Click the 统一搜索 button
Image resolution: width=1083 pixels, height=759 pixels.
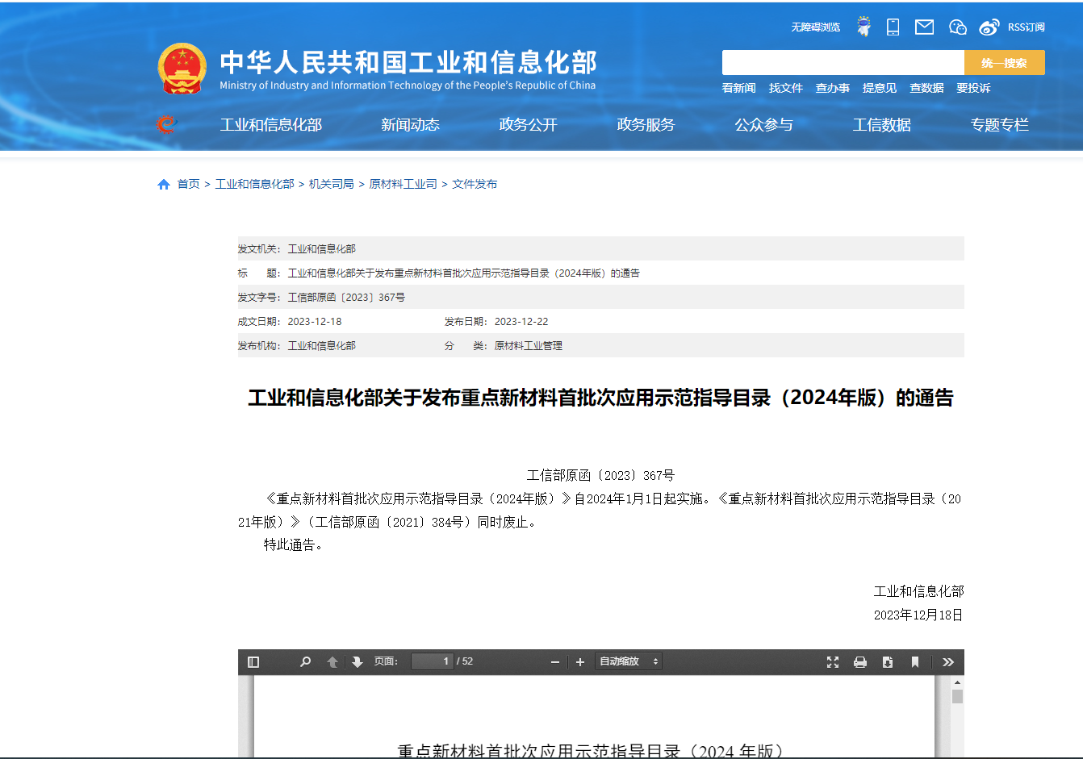1005,63
